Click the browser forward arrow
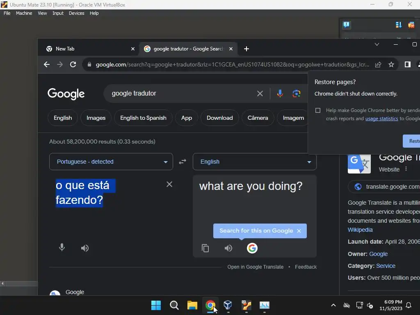The width and height of the screenshot is (420, 315). point(60,64)
